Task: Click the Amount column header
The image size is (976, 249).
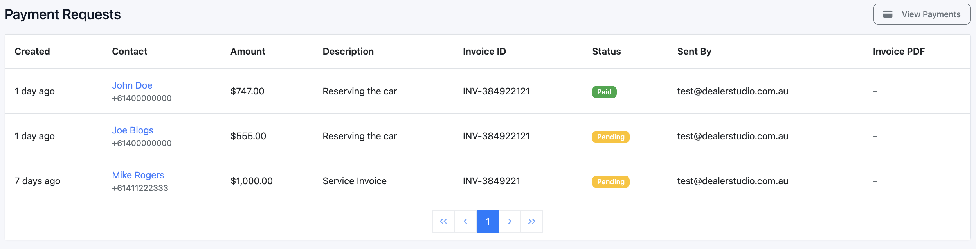Action: [248, 52]
